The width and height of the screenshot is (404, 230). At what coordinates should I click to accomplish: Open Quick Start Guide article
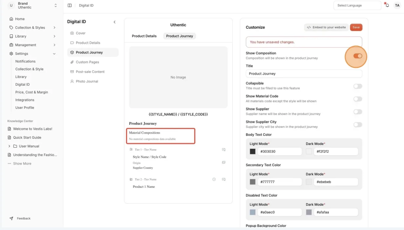pyautogui.click(x=27, y=138)
